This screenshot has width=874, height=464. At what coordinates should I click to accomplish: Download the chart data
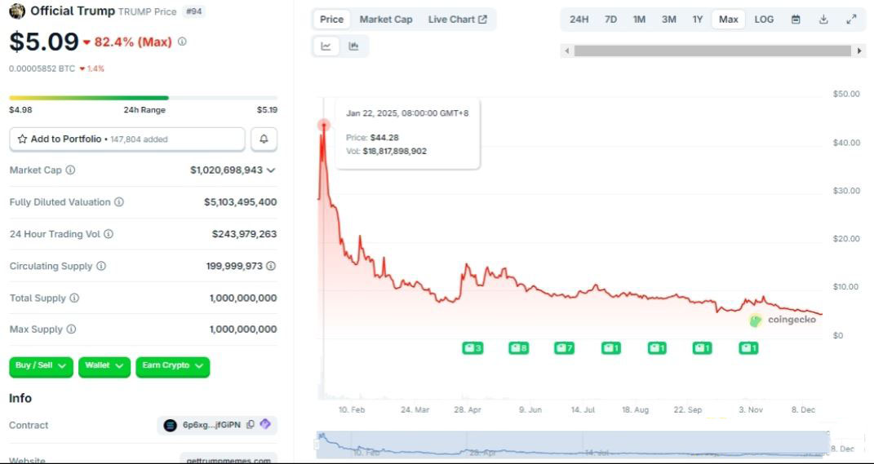pos(823,19)
